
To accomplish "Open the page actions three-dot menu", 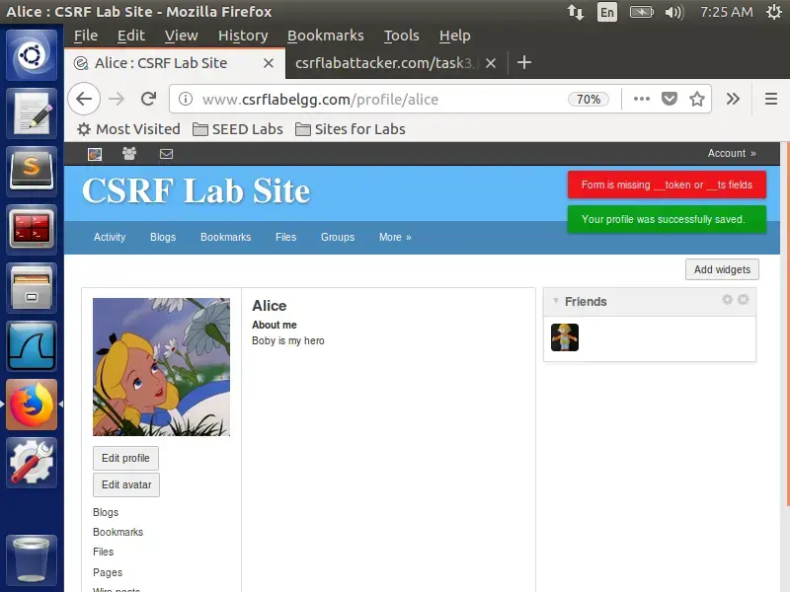I will tap(641, 99).
